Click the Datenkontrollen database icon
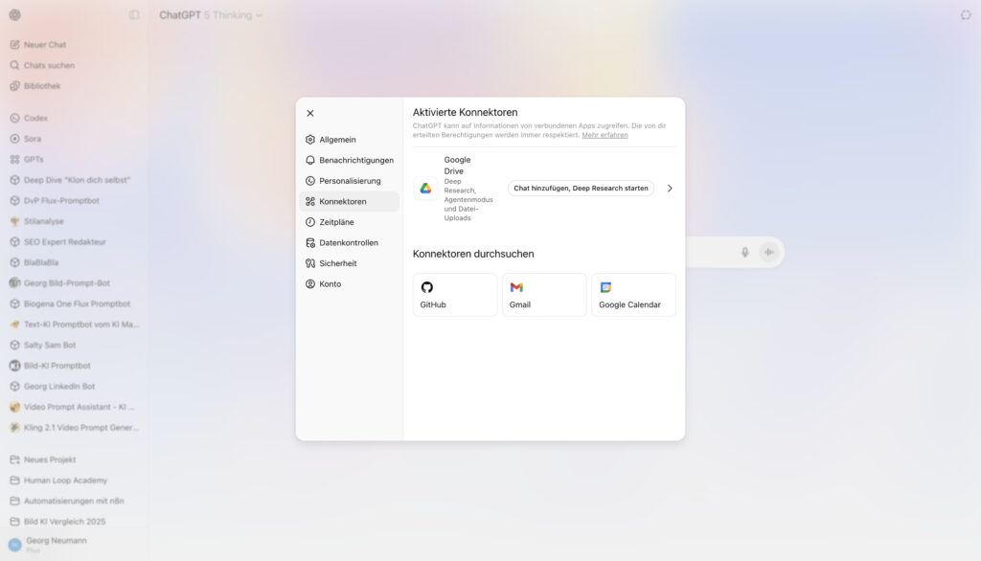This screenshot has width=981, height=561. (310, 243)
